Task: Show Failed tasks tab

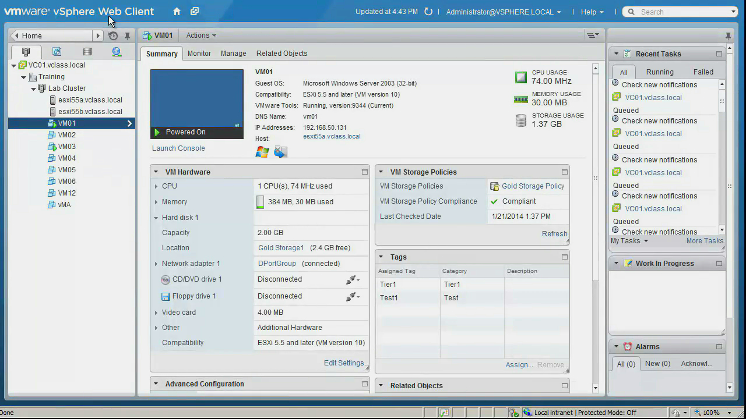Action: 703,72
